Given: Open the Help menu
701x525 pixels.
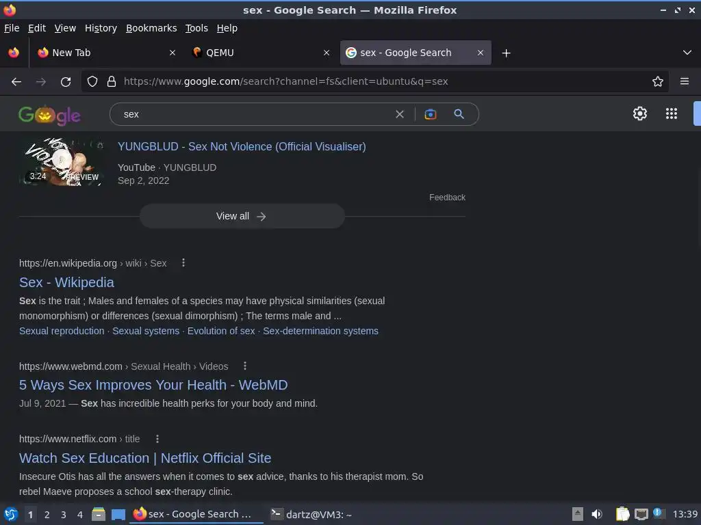Looking at the screenshot, I should tap(227, 28).
